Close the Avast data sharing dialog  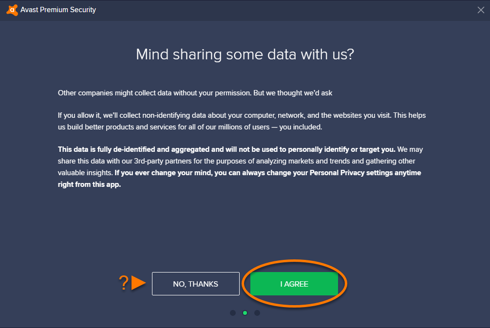click(x=481, y=10)
